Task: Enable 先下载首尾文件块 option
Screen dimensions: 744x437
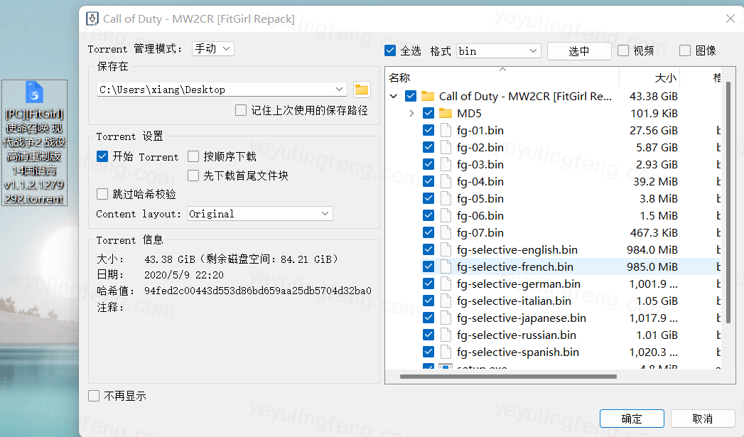Action: click(x=193, y=176)
